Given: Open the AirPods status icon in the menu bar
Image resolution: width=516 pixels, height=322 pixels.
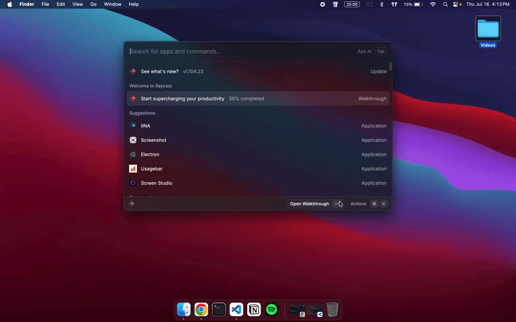Looking at the screenshot, I should pos(394,5).
